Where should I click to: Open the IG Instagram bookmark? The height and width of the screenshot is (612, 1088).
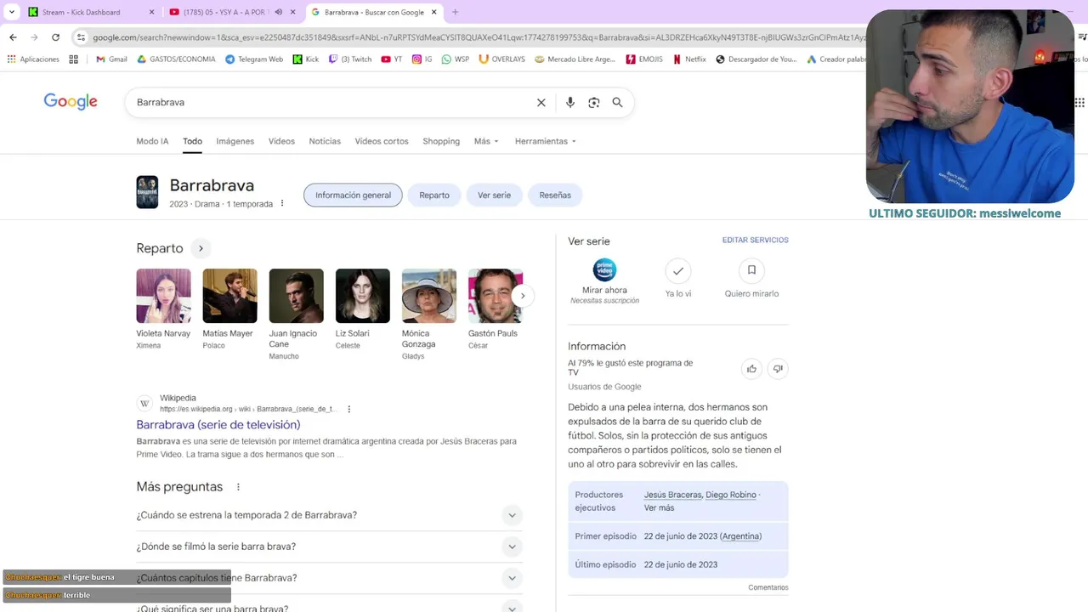coord(422,59)
